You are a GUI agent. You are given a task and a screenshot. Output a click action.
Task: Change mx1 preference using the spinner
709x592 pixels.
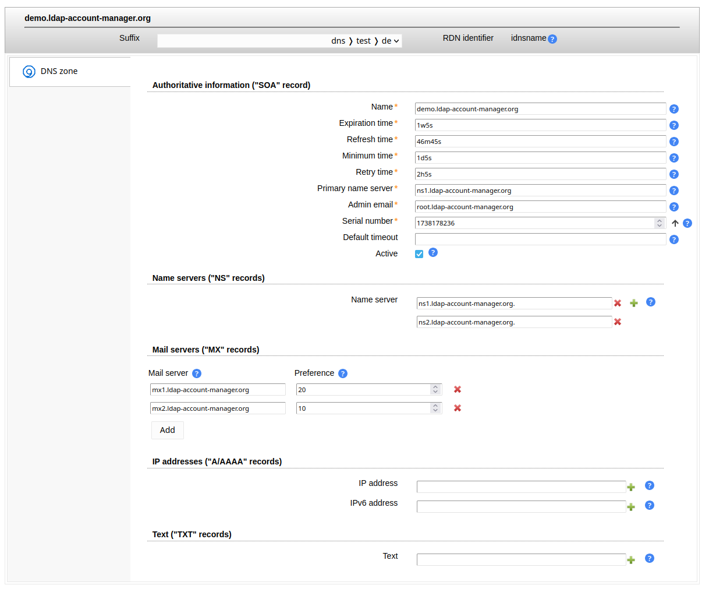(x=435, y=390)
